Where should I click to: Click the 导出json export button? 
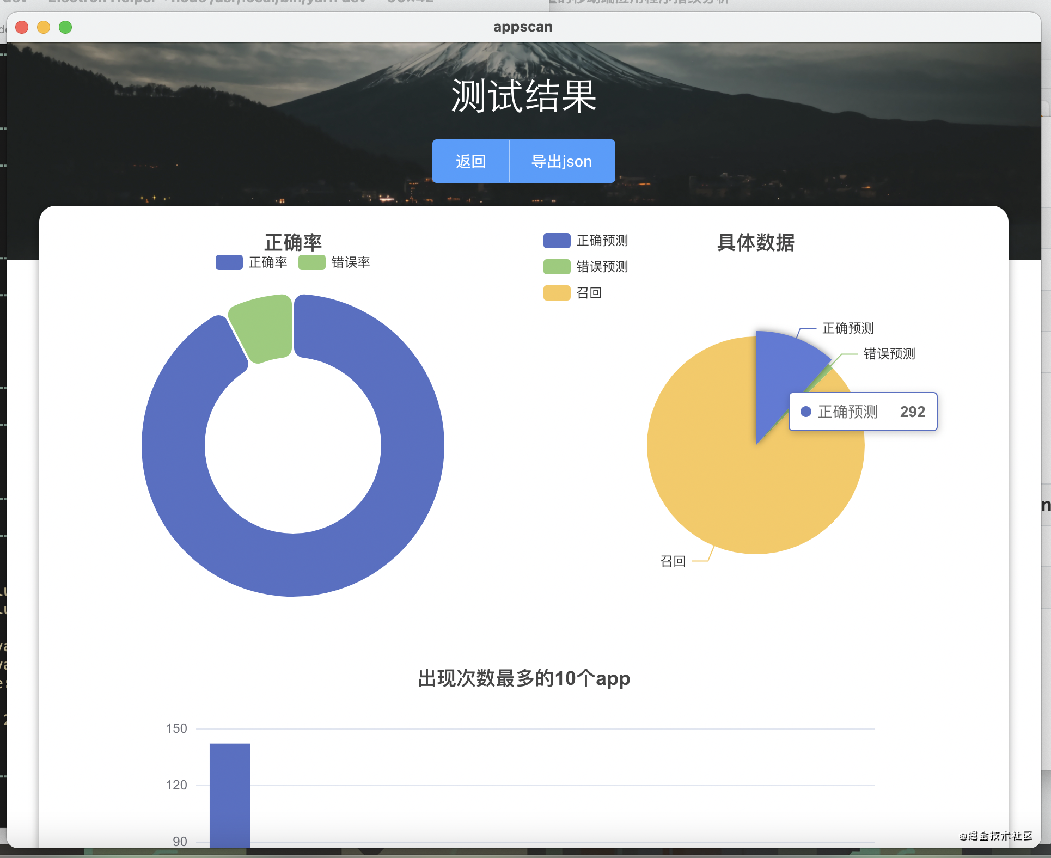[x=561, y=161]
